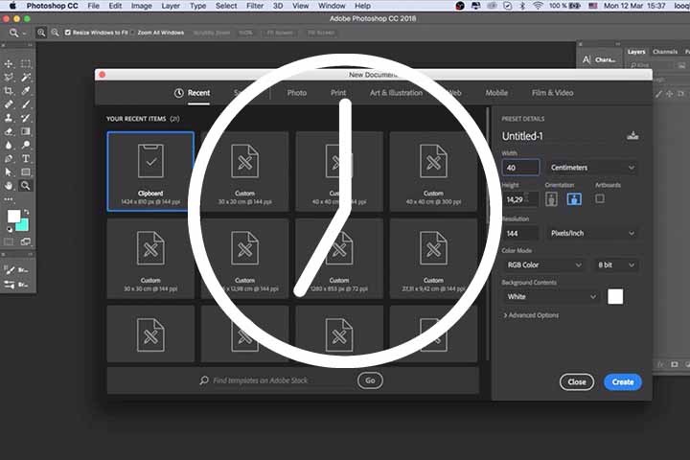Expand Advanced Options
Screen dimensions: 690x460
pyautogui.click(x=531, y=315)
